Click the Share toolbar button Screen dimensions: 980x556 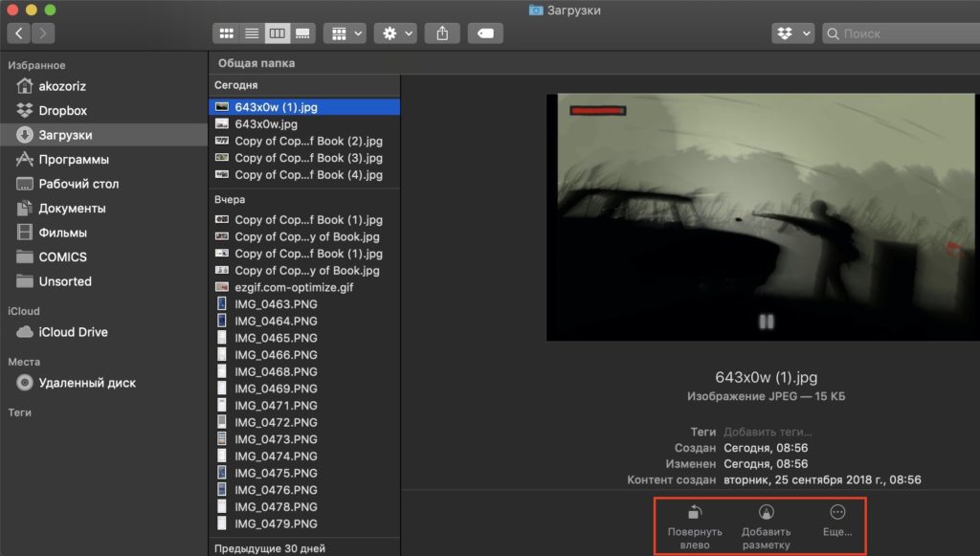[442, 33]
